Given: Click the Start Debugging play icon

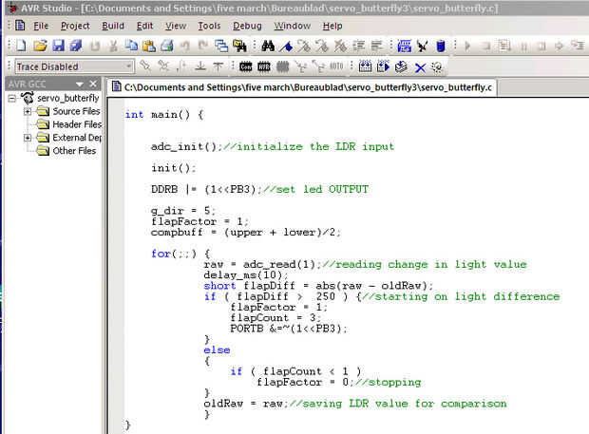Looking at the screenshot, I should click(x=467, y=47).
